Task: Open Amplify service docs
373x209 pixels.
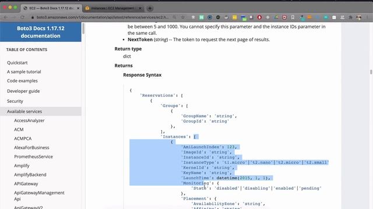Action: coord(22,165)
